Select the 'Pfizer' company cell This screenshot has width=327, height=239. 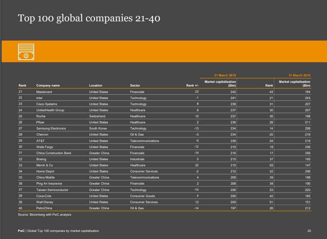(x=40, y=122)
